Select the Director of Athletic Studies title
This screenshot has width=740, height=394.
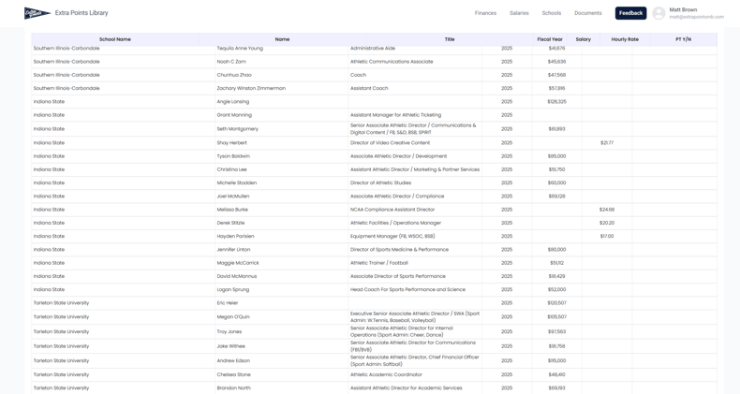pyautogui.click(x=380, y=182)
